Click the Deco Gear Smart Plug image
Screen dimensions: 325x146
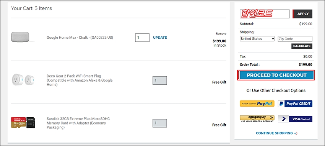pos(23,80)
